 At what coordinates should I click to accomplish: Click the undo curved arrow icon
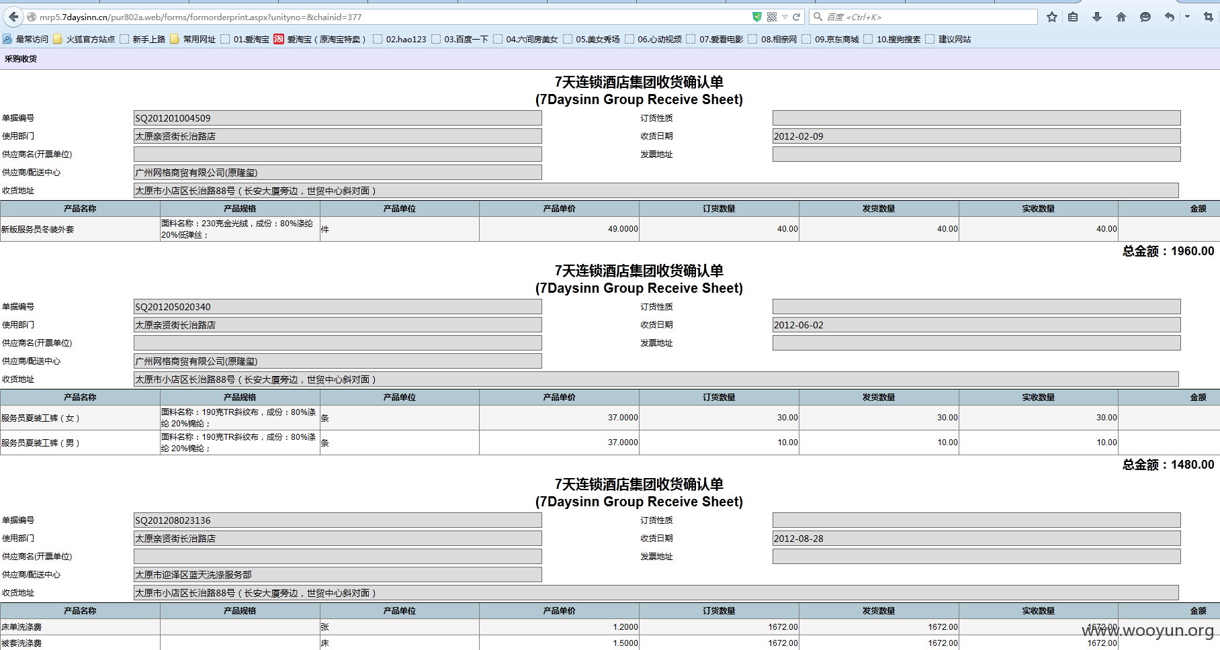[1170, 17]
